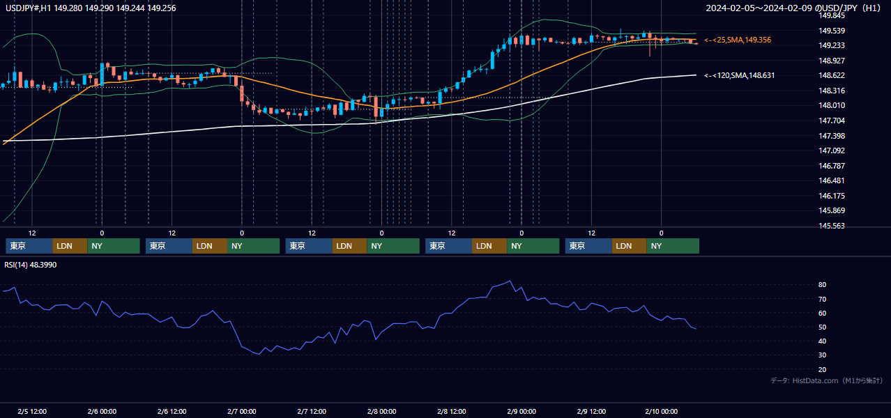Click the 2024-02-05～2024-02-09 USD/JPY (H1) title
The height and width of the screenshot is (418, 891).
793,8
